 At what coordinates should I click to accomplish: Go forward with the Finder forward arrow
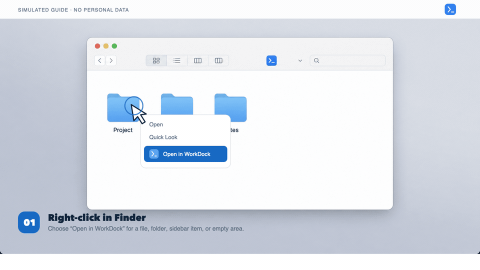tap(111, 60)
